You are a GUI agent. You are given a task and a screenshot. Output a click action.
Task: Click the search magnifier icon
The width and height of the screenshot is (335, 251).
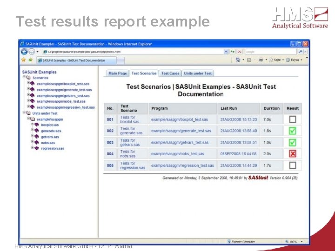[301, 52]
